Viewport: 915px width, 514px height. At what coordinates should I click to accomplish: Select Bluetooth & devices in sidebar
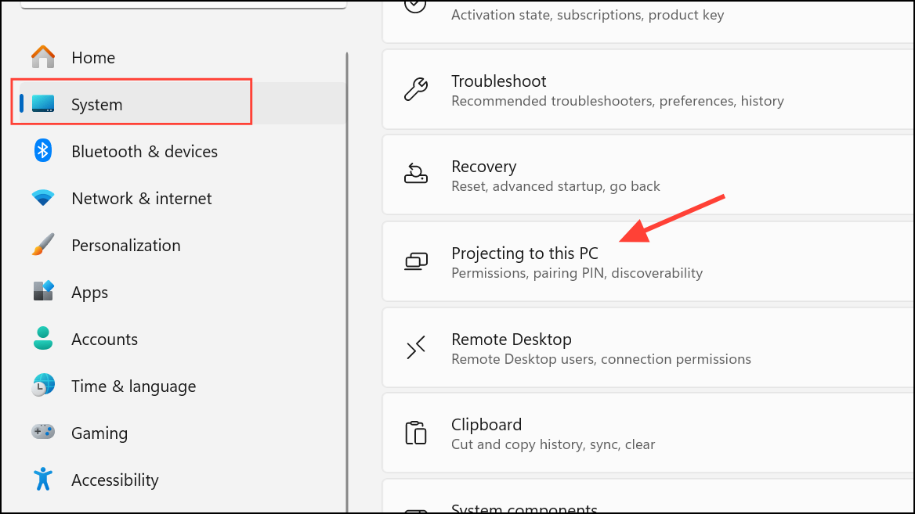pyautogui.click(x=144, y=152)
